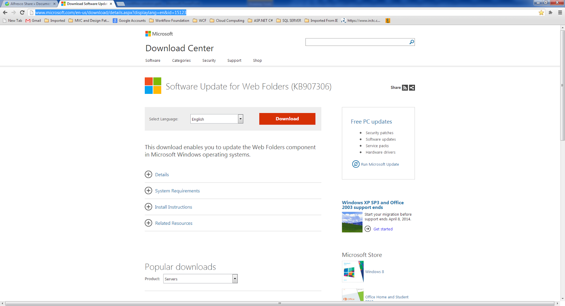Open the extension puzzle icon in toolbar
Screen dimensions: 565x306
(551, 12)
